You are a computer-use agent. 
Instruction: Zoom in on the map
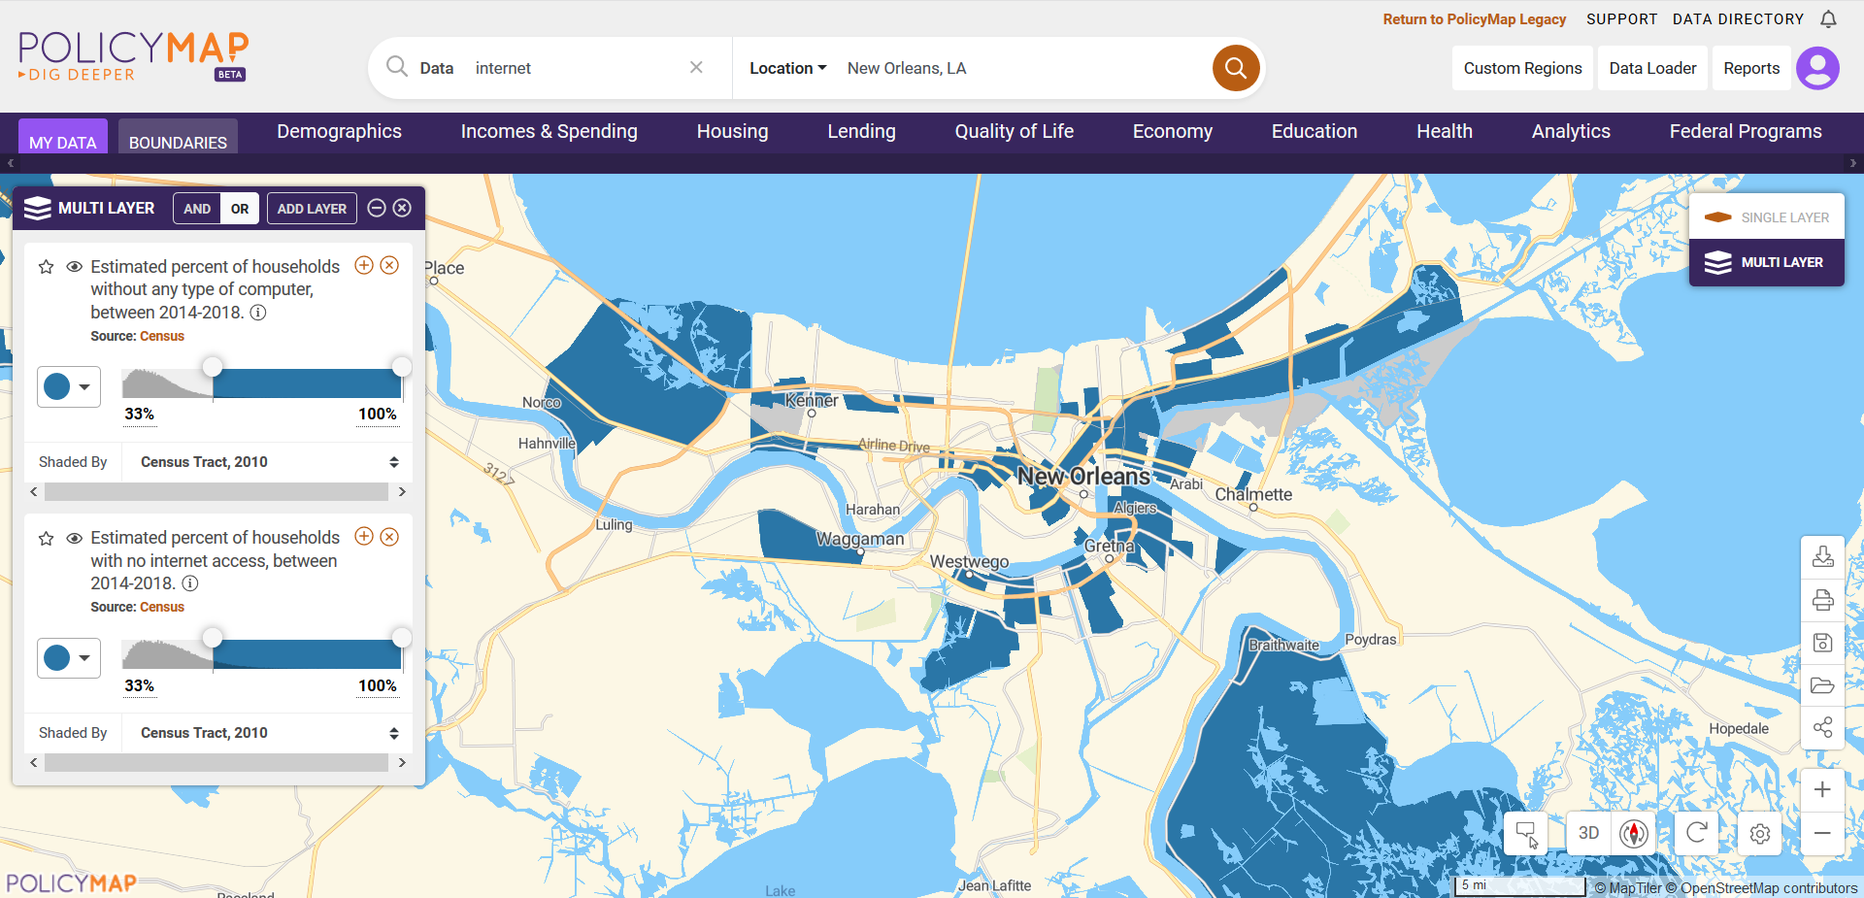click(x=1822, y=790)
